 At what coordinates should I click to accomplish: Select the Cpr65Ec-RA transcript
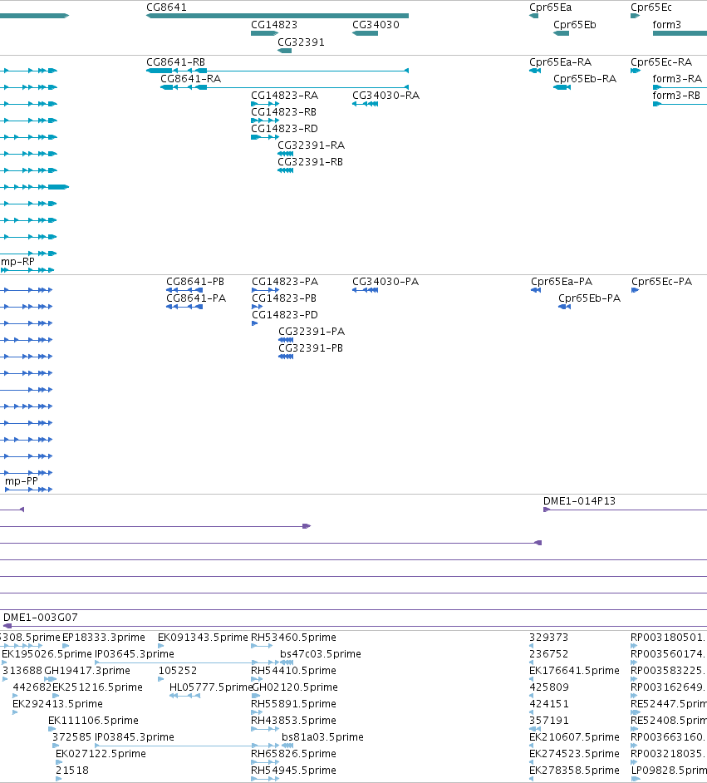point(636,71)
